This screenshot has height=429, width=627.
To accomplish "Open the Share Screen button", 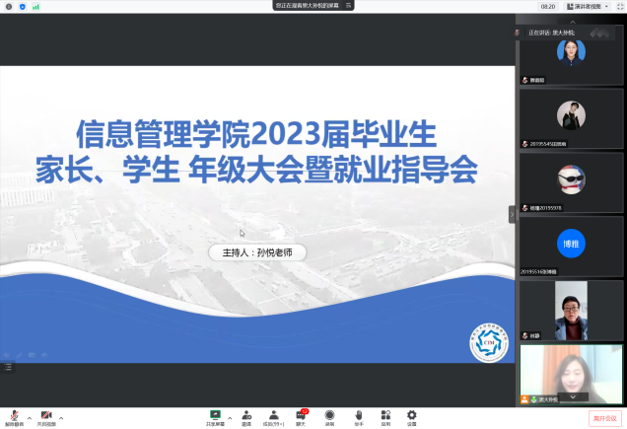I will pos(215,416).
